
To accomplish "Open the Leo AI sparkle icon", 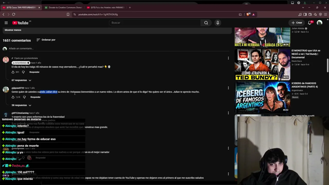I will (x=315, y=14).
